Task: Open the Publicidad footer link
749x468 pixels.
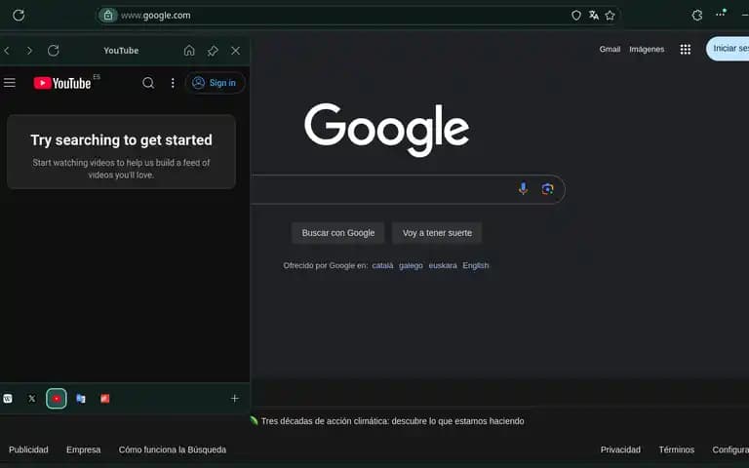Action: [28, 449]
